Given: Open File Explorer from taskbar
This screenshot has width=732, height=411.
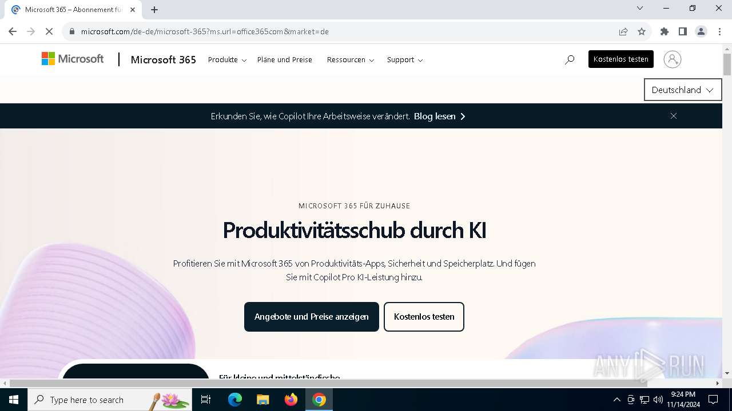Looking at the screenshot, I should pos(263,400).
